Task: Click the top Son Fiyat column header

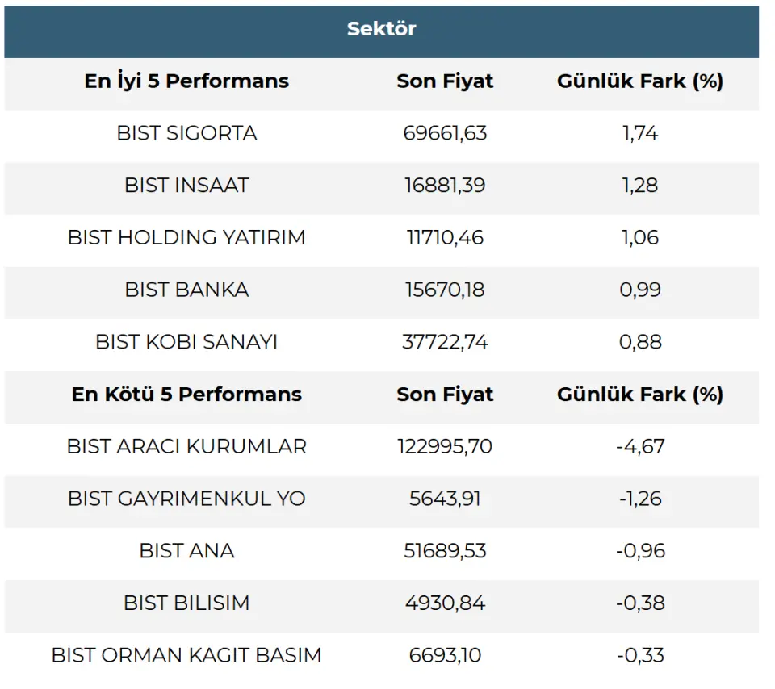Action: (445, 81)
